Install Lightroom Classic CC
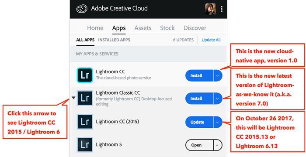Screen dimensions: 306x157 pos(199,99)
